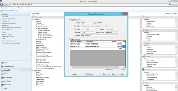Open General Ledger Batches in navigation list
178x91 pixels.
(x=9, y=23)
